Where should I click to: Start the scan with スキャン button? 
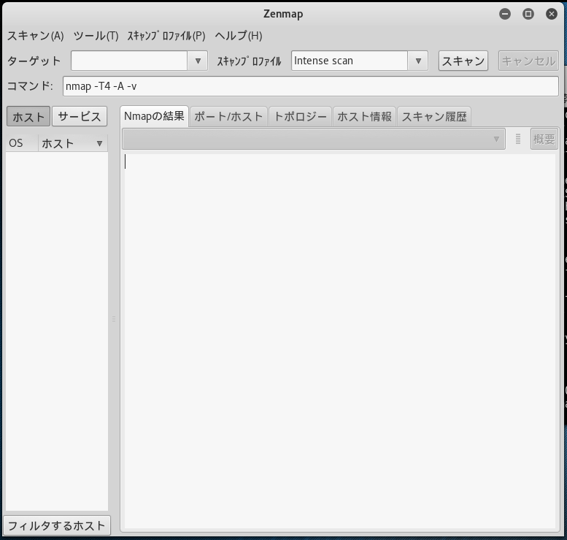[x=463, y=61]
